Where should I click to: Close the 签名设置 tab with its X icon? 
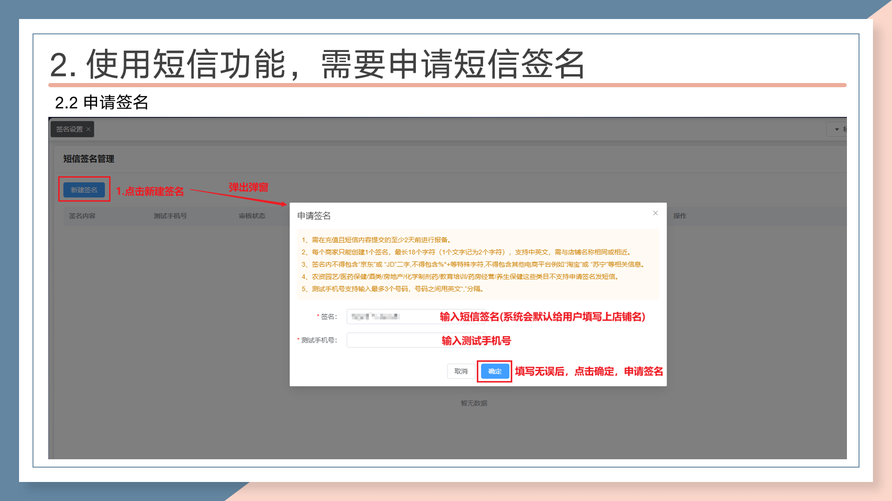[88, 129]
